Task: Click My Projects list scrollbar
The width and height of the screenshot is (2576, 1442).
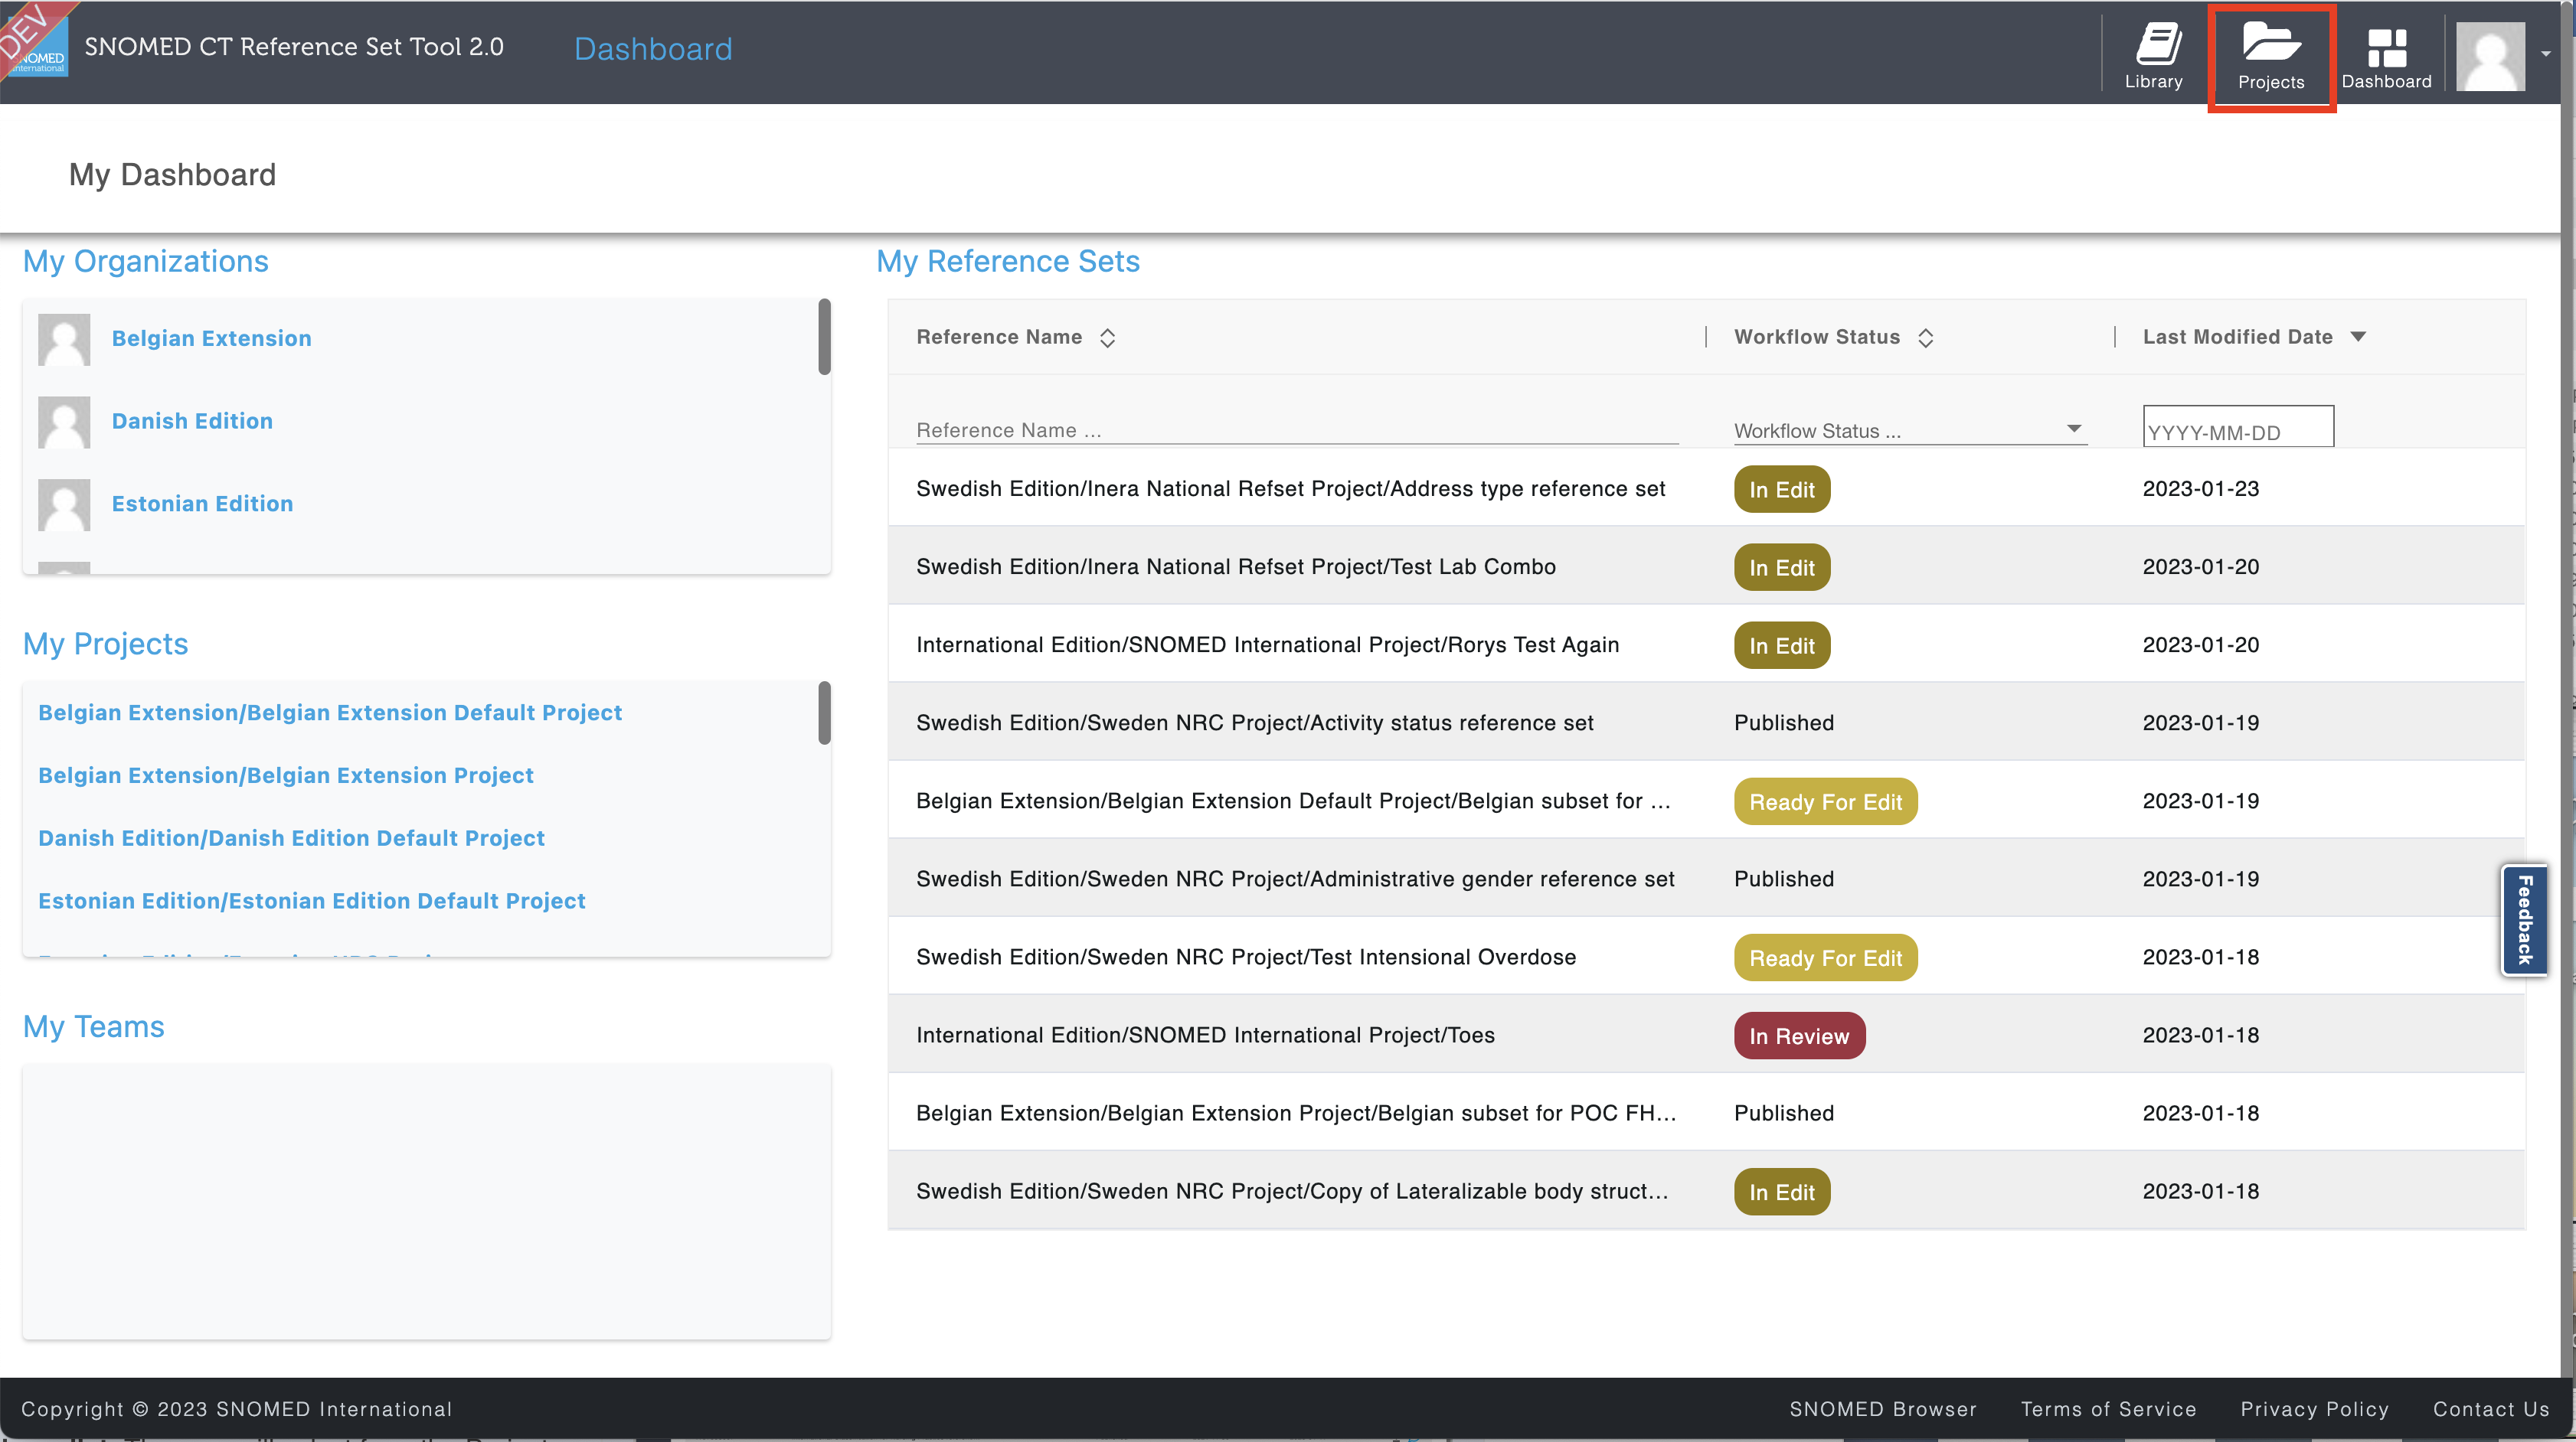Action: 824,713
